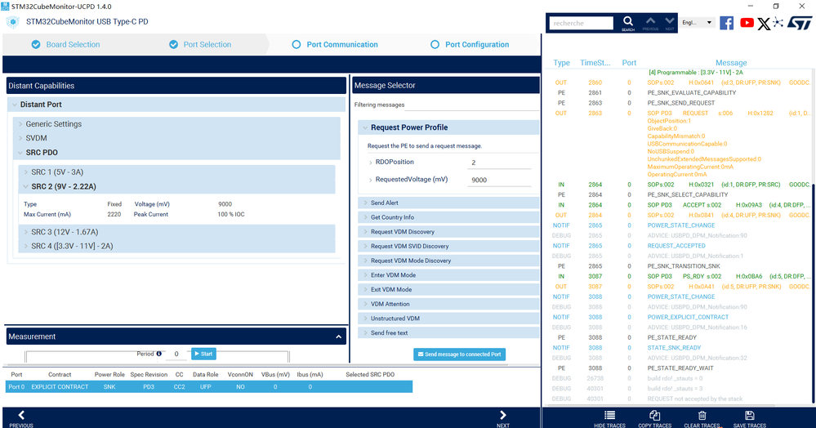Expand Unstructured VDM message

[364, 319]
